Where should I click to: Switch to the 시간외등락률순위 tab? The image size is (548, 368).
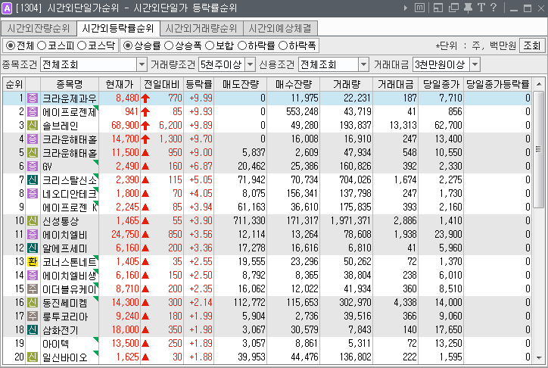118,28
